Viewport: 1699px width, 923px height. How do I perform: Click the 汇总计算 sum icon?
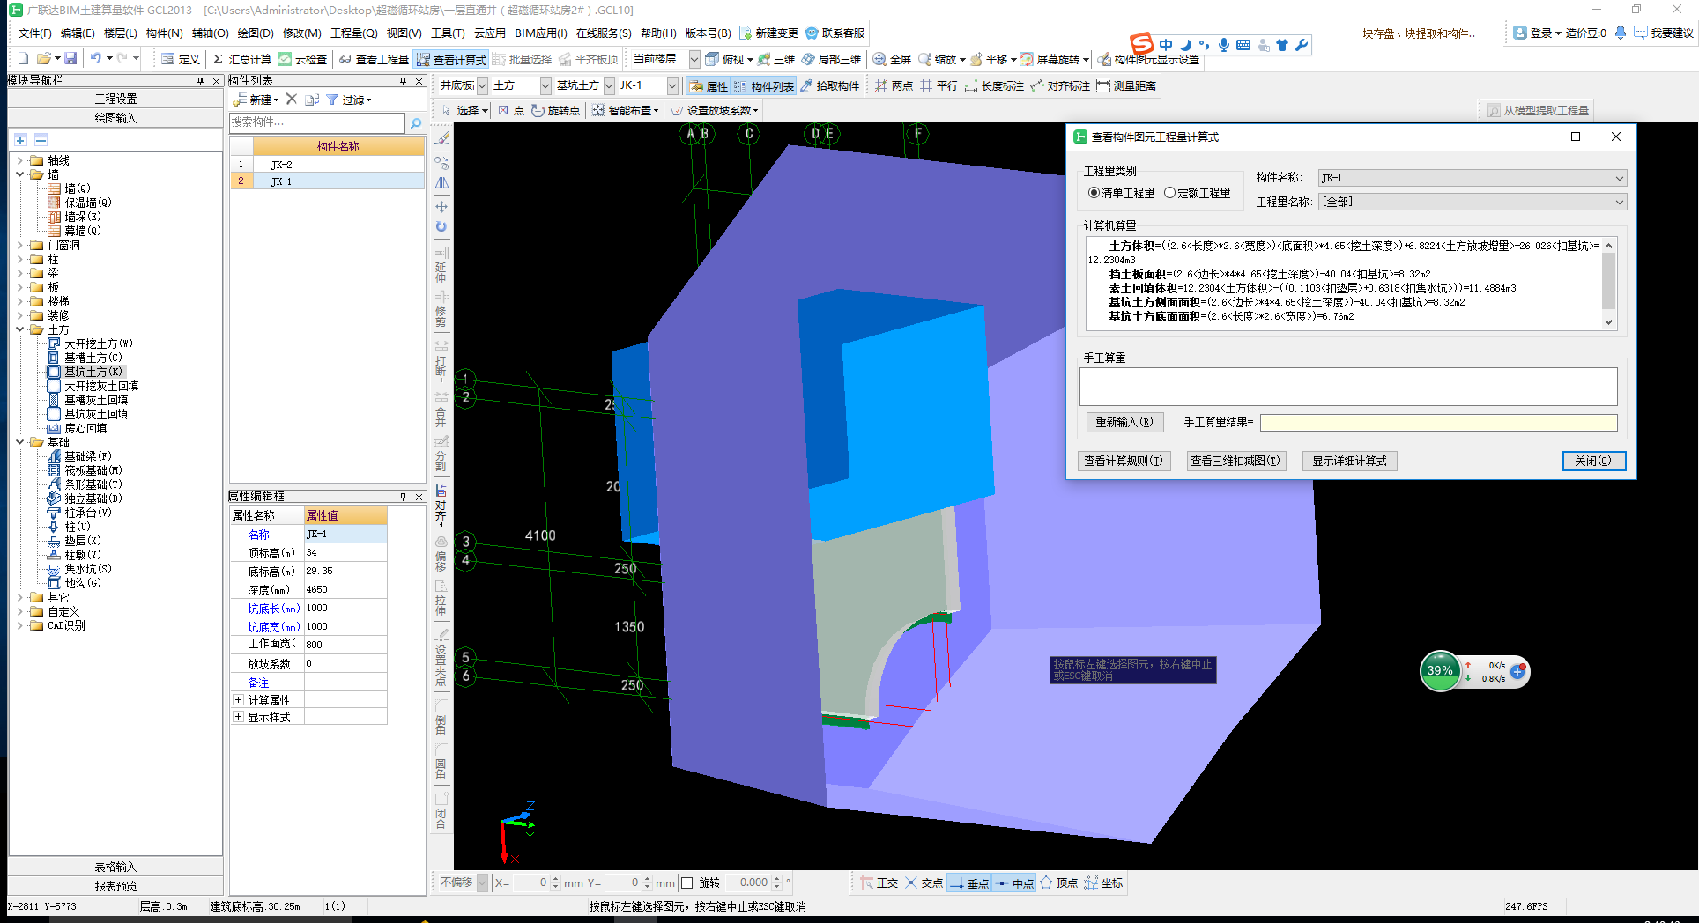(x=219, y=59)
